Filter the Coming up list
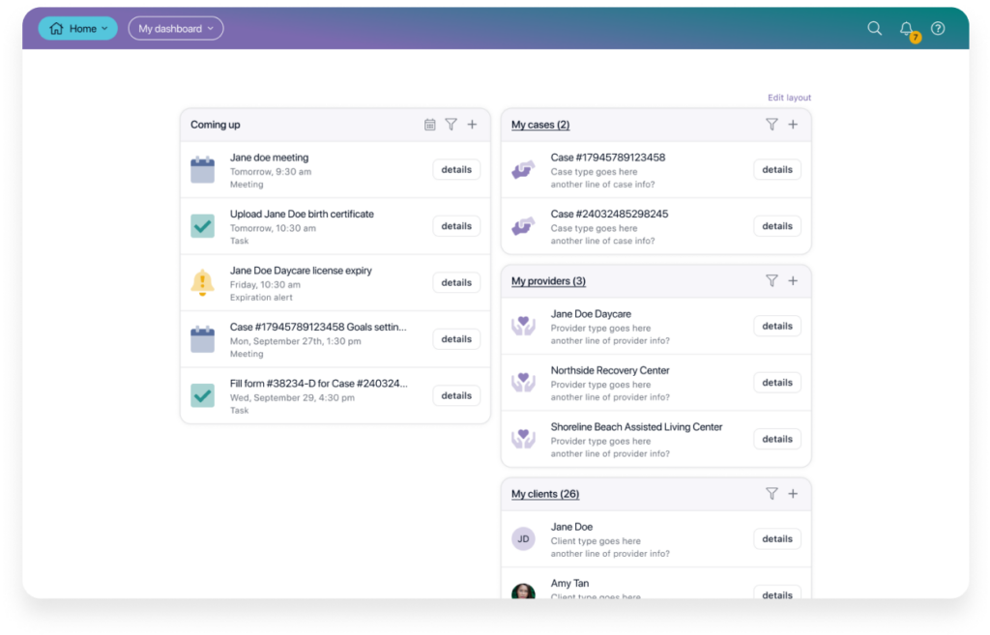The height and width of the screenshot is (635, 990). [x=451, y=125]
